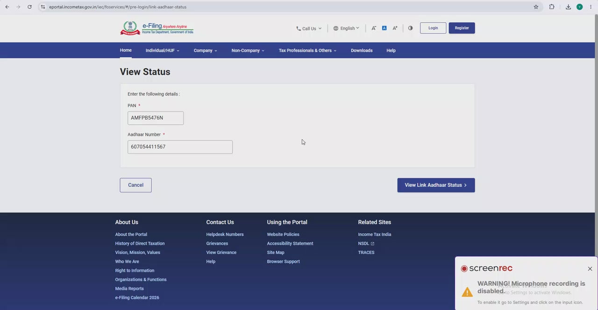
Task: Click the Cancel button
Action: tap(135, 185)
